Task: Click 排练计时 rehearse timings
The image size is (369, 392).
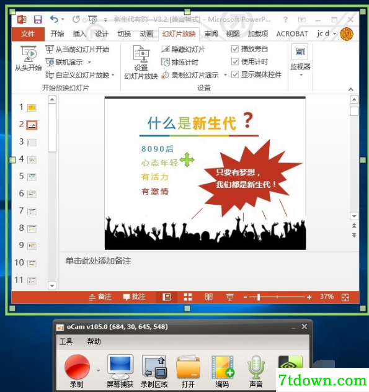Action: point(180,62)
